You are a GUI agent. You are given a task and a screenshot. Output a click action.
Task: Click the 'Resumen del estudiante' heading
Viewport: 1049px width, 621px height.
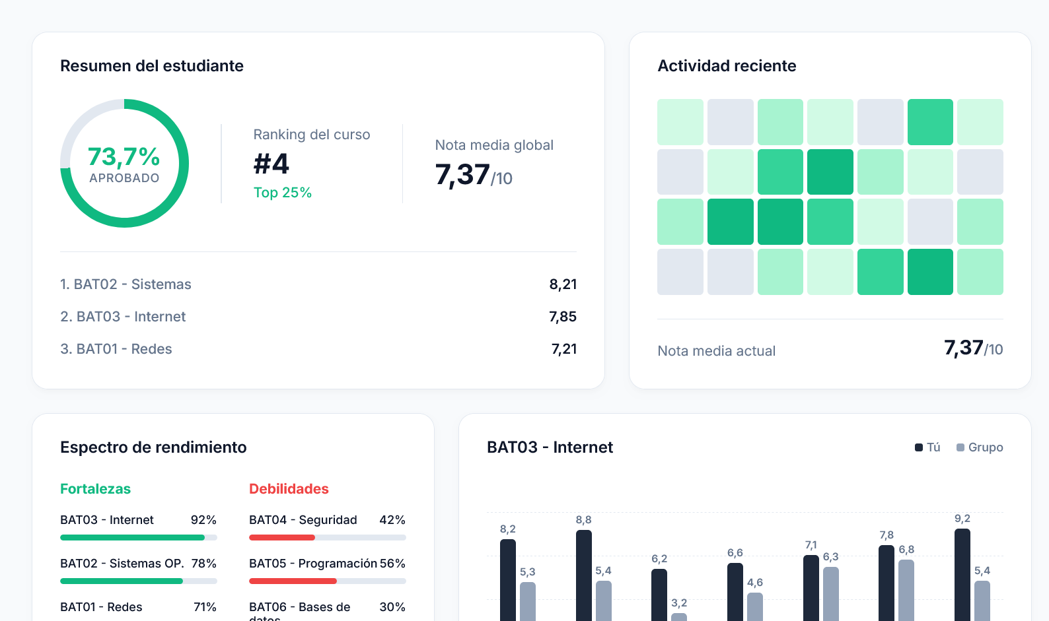tap(152, 66)
